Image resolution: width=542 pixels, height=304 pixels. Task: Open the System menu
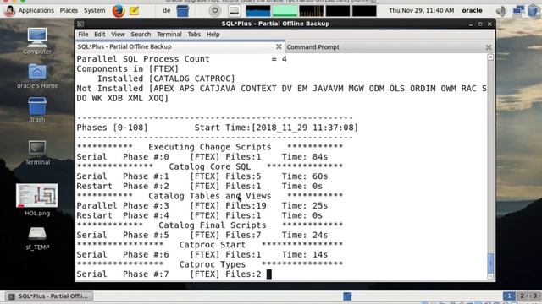(x=94, y=10)
